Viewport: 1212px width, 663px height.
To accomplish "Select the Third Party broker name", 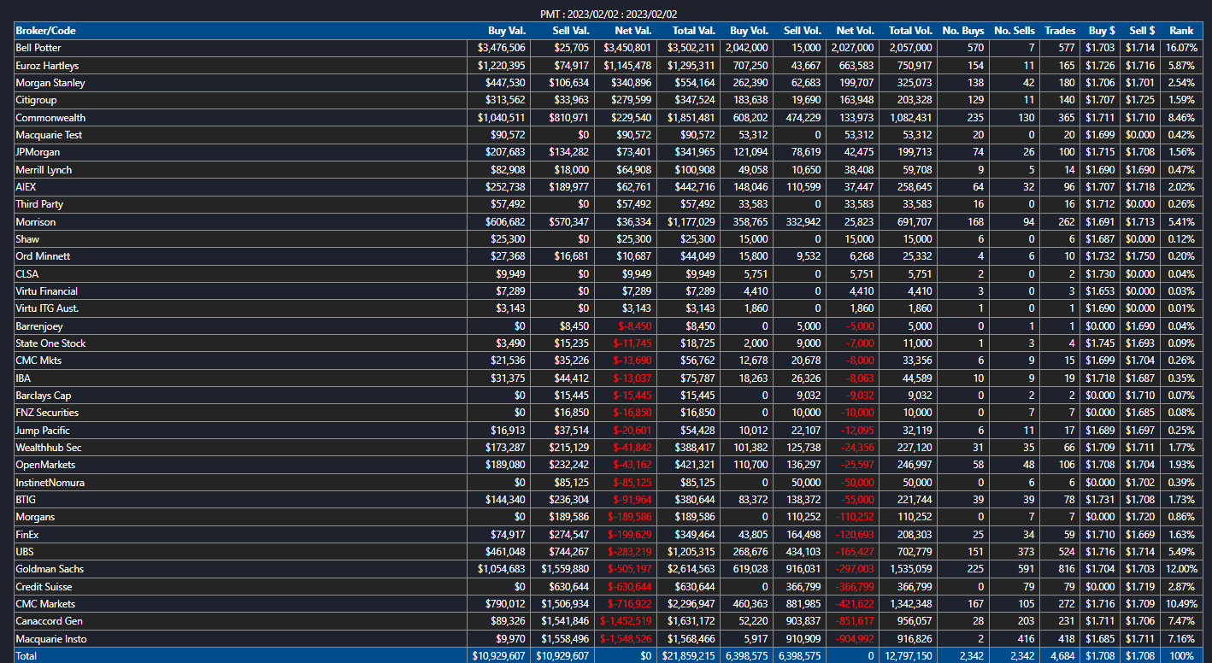I will coord(39,204).
